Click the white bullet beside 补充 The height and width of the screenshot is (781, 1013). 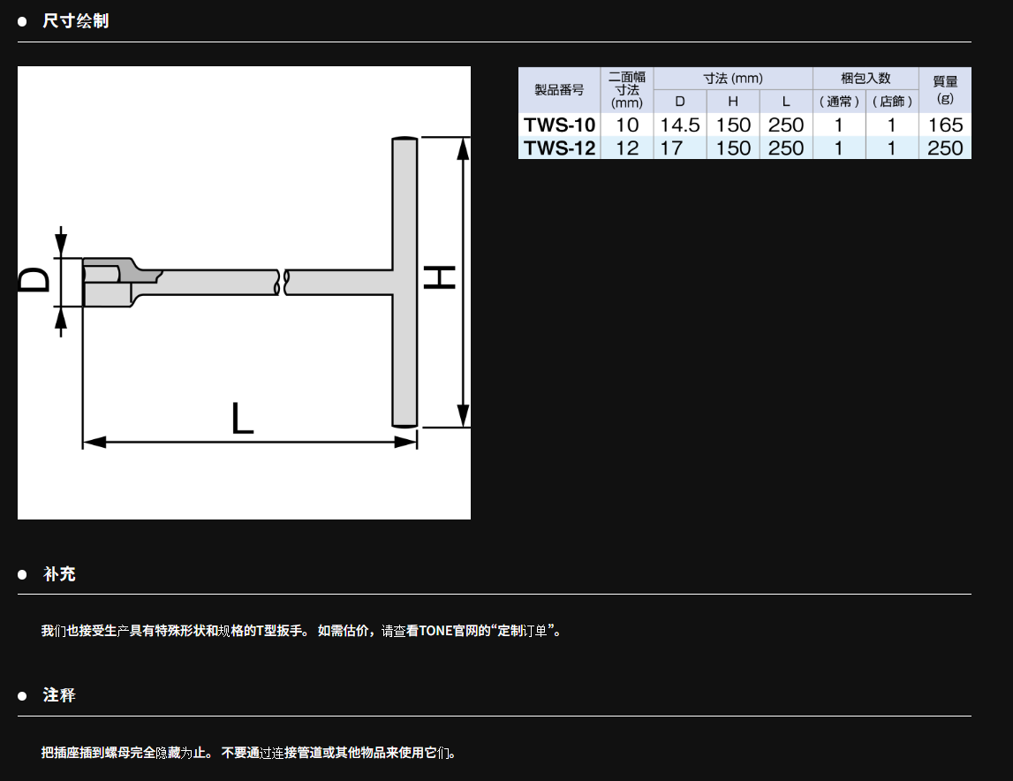[23, 575]
